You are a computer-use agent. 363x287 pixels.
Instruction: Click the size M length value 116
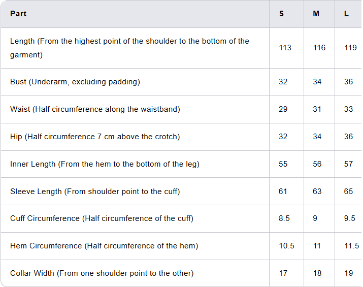pyautogui.click(x=319, y=48)
